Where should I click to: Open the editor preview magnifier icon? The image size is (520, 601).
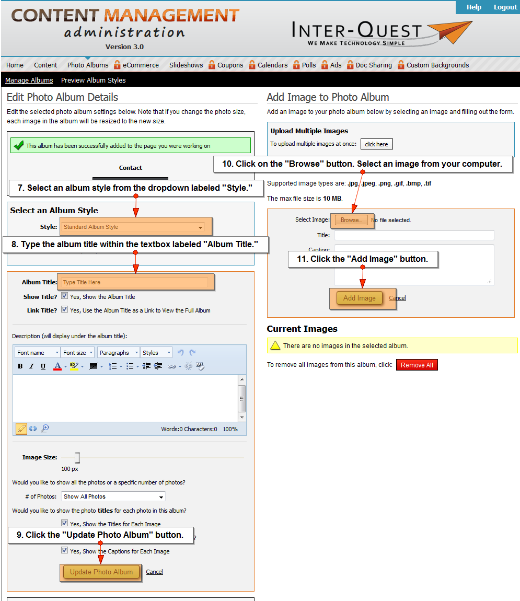45,429
